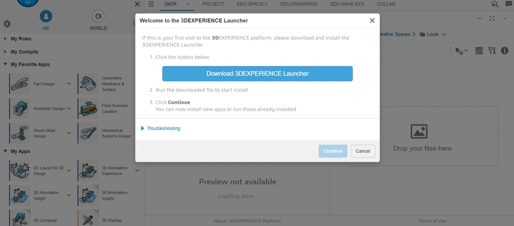Close the compass side panel
The height and width of the screenshot is (226, 514).
[138, 4]
